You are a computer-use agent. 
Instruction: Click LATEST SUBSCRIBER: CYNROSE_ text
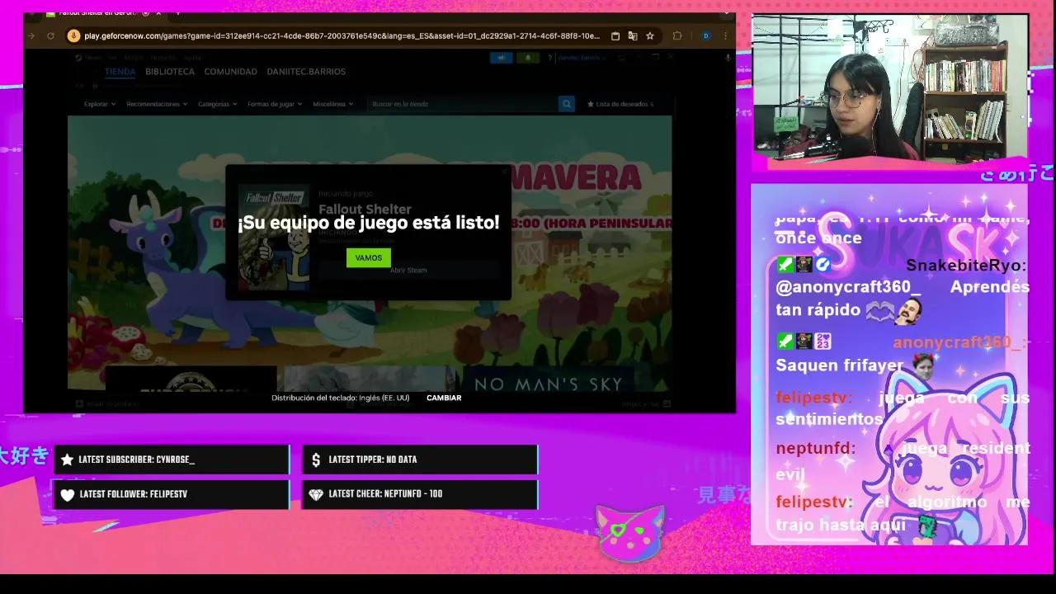[x=136, y=460]
